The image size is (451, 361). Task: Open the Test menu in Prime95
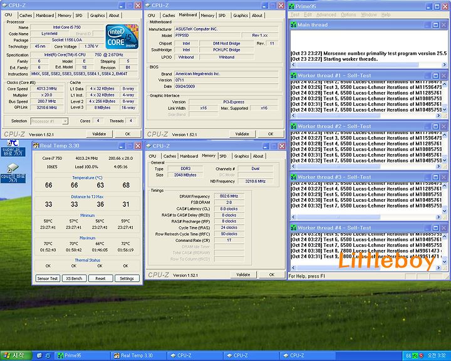point(295,14)
